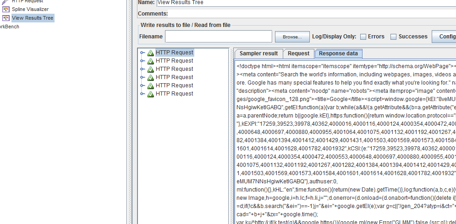Screen dimensions: 456x224
Task: Select the second HTTP Request result label
Action: coord(175,61)
